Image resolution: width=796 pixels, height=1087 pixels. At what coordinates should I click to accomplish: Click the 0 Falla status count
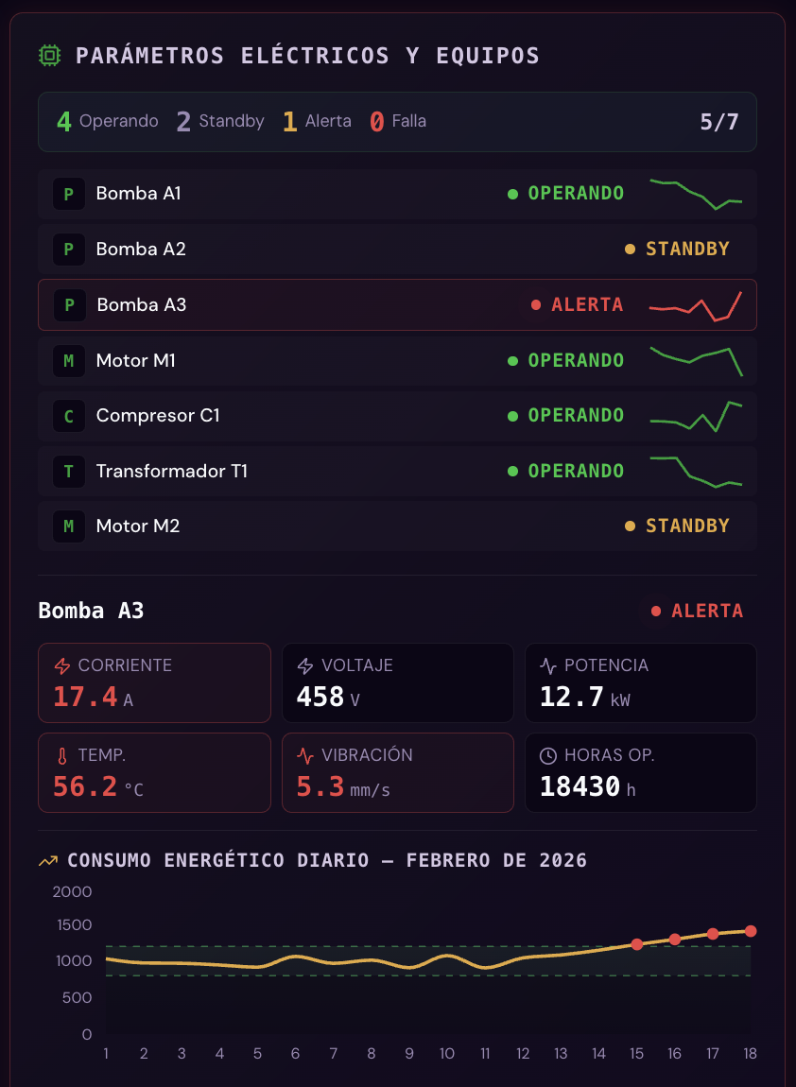point(397,121)
